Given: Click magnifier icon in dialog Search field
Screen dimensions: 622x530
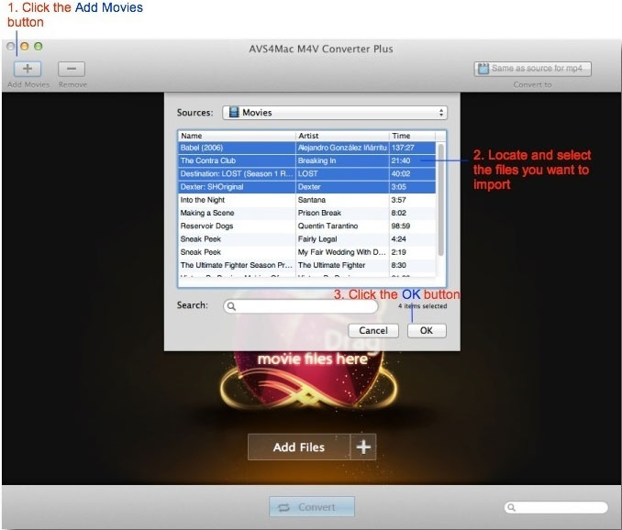Looking at the screenshot, I should point(231,306).
